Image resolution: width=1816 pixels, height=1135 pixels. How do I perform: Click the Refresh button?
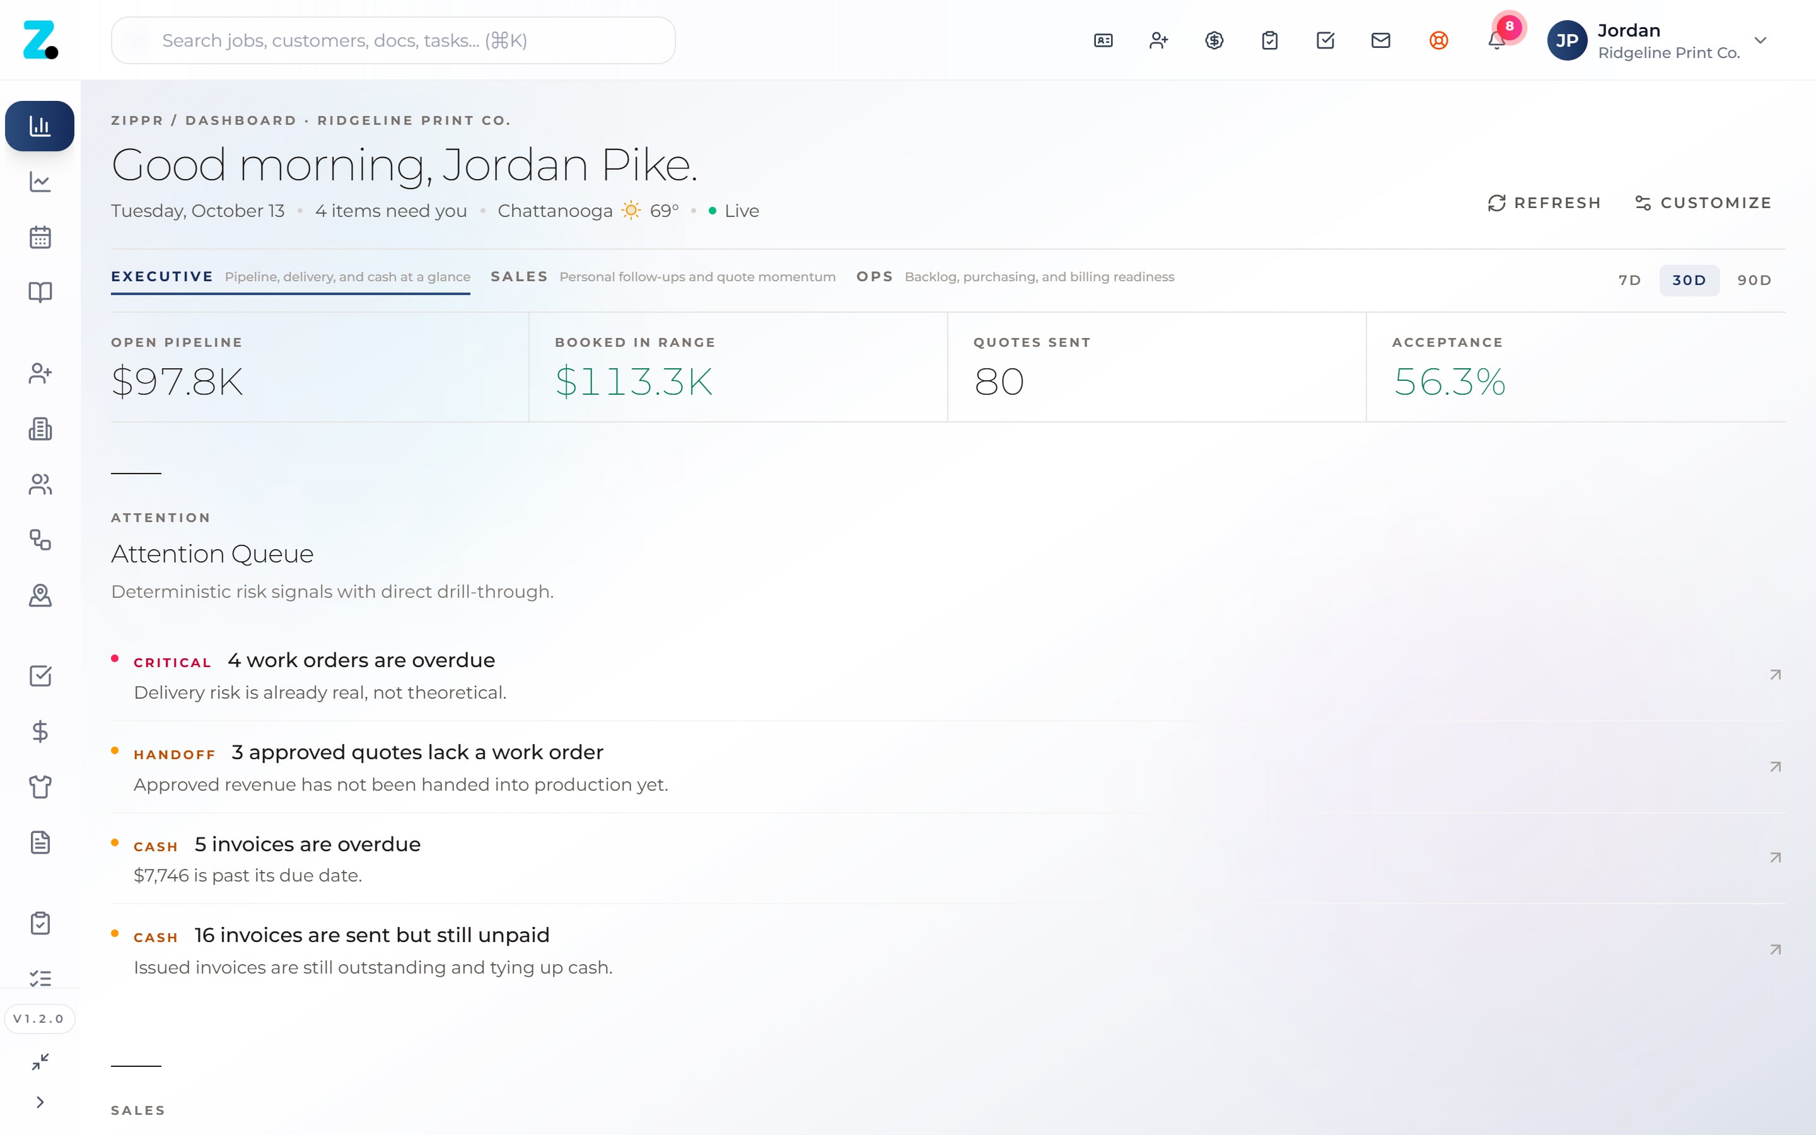[x=1544, y=204]
